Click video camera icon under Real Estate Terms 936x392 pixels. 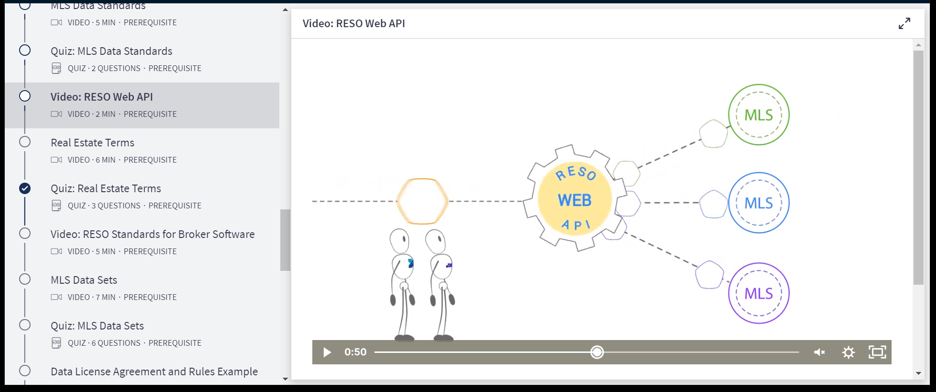pos(56,160)
